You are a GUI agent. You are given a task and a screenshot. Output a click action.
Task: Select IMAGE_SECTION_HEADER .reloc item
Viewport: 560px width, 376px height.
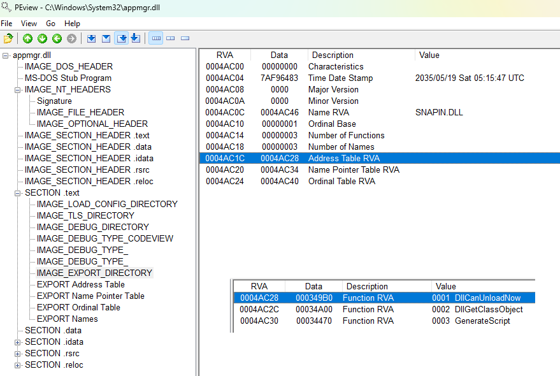[x=89, y=181]
